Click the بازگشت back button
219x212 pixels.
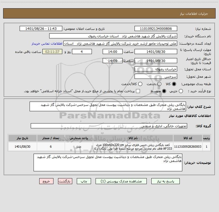(65, 181)
